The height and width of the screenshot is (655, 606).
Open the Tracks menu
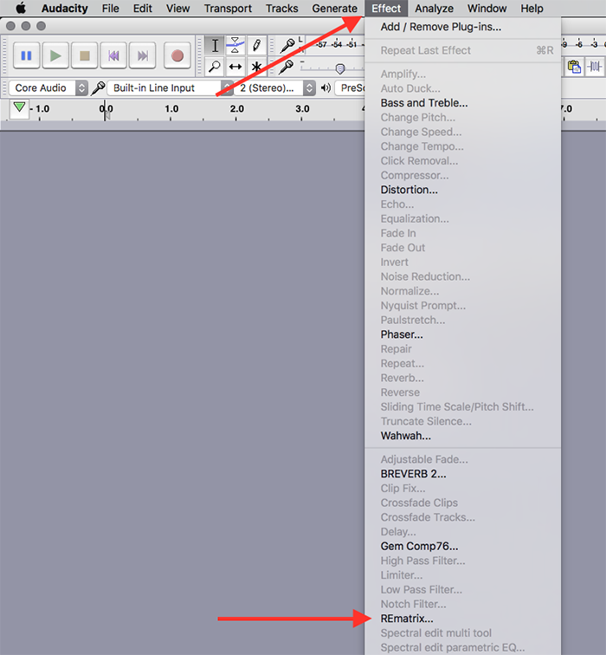click(x=282, y=9)
